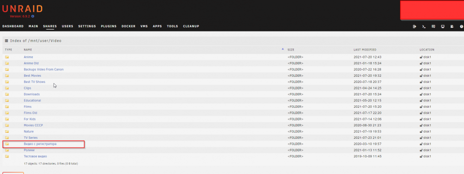This screenshot has height=174, width=464.
Task: Open the web terminal icon
Action: click(x=424, y=26)
